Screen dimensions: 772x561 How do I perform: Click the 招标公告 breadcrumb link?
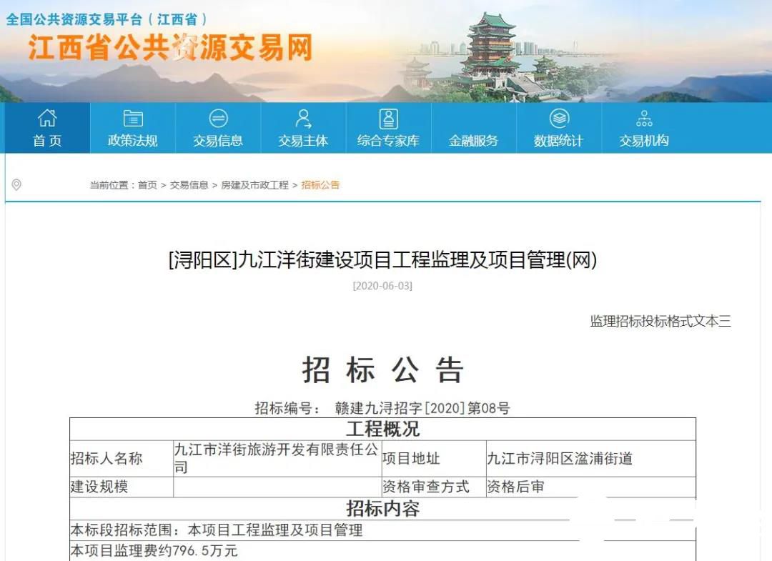coord(320,185)
